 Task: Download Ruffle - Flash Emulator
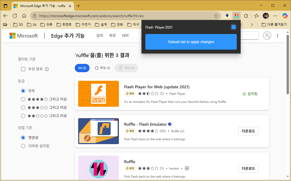248,131
